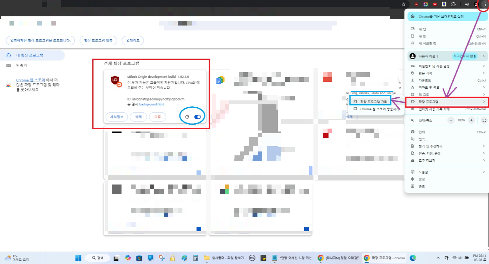Image resolution: width=489 pixels, height=264 pixels.
Task: Open the profile avatar in Chrome toolbar
Action: (476, 4)
